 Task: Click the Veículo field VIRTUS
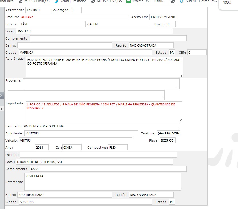[x=76, y=140]
